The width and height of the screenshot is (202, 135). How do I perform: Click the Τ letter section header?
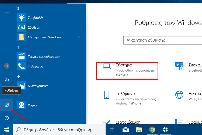coord(18,48)
